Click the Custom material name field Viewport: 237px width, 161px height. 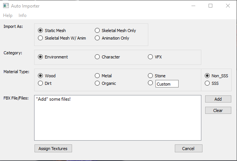click(167, 84)
